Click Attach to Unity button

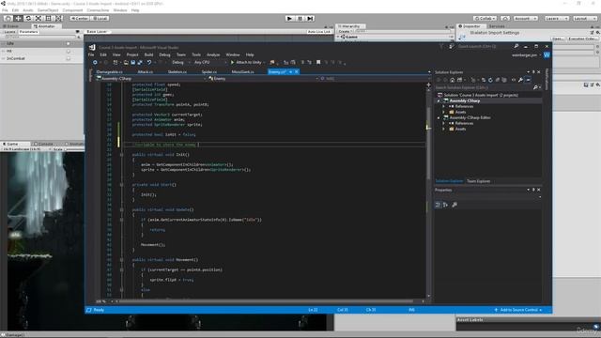tap(247, 63)
